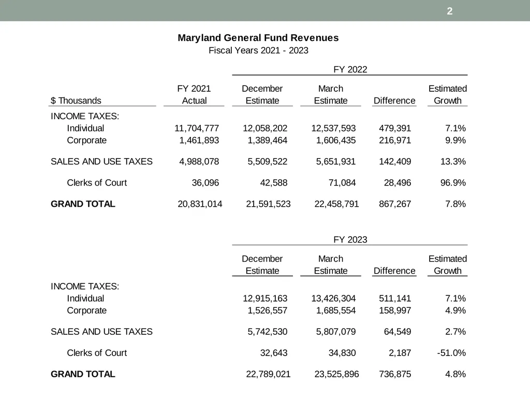
Task: Click 'Estimated Growth' header under FY 2023
Action: point(448,265)
